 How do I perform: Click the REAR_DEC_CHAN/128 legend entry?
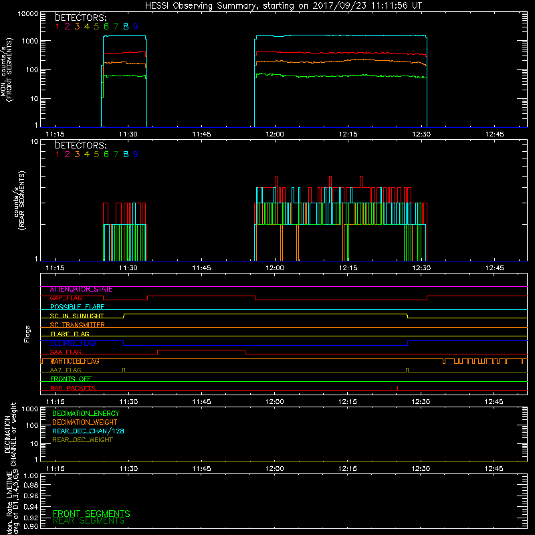[x=88, y=431]
